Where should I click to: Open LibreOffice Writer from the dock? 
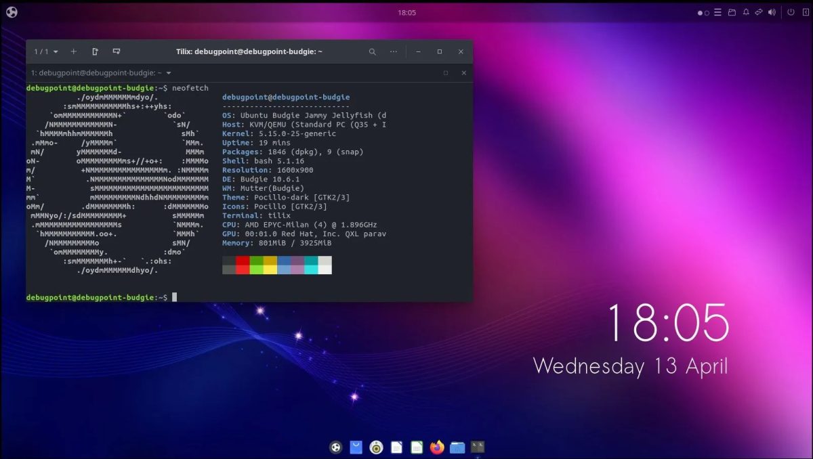pos(396,447)
